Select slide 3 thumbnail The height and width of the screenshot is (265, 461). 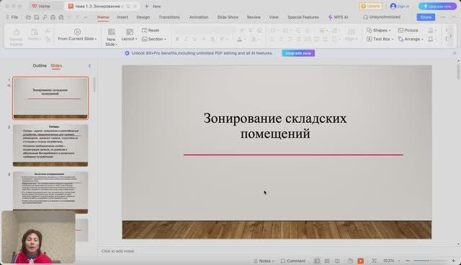[50, 192]
